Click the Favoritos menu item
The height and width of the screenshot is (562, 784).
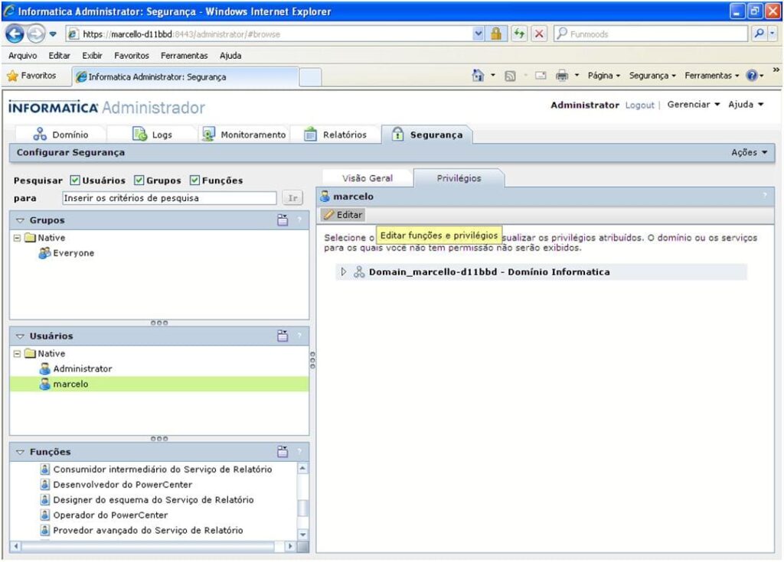(132, 56)
